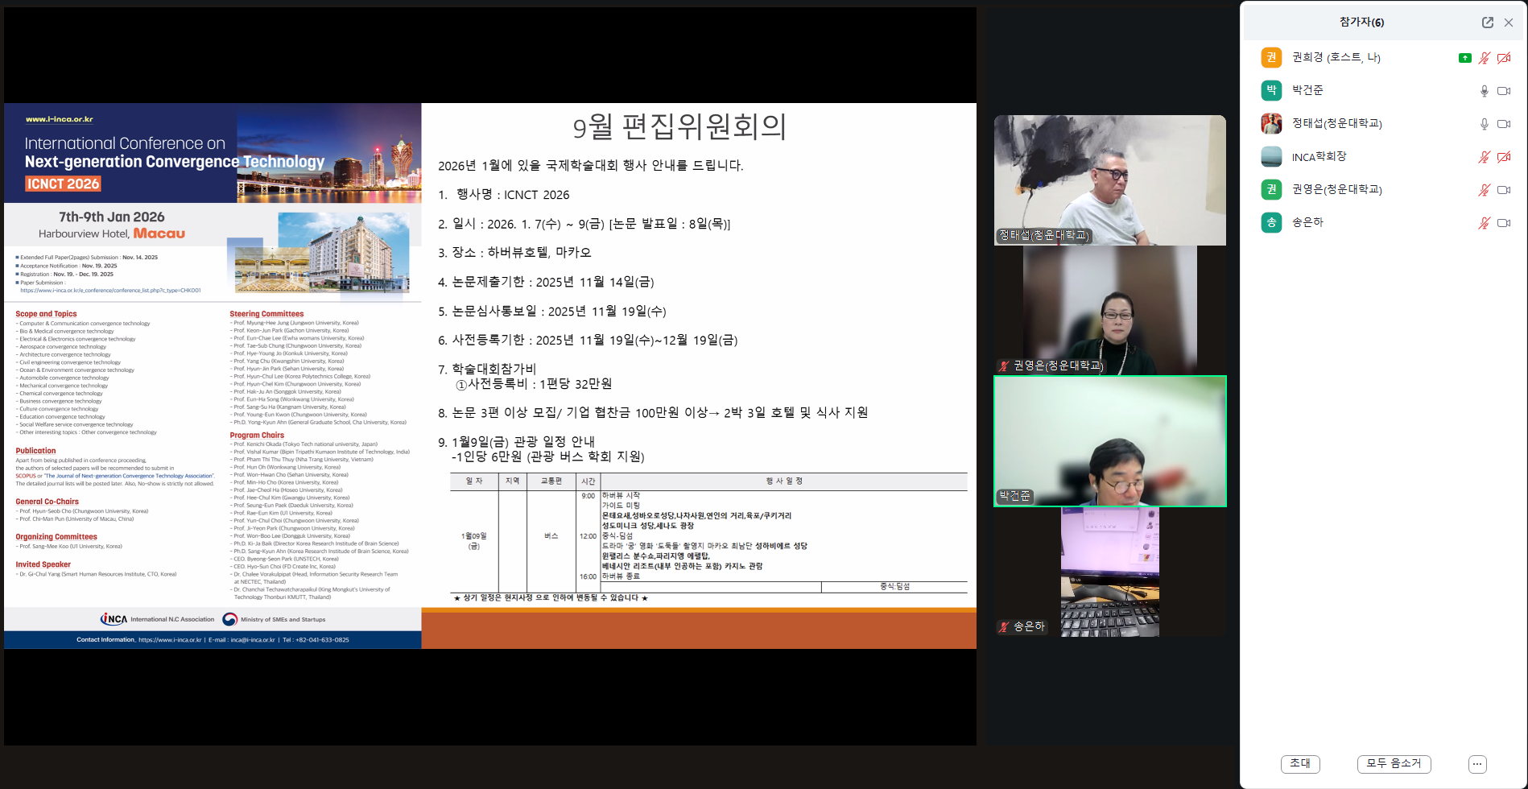Image resolution: width=1528 pixels, height=789 pixels.
Task: Close the 참가자 participants panel
Action: tap(1509, 23)
